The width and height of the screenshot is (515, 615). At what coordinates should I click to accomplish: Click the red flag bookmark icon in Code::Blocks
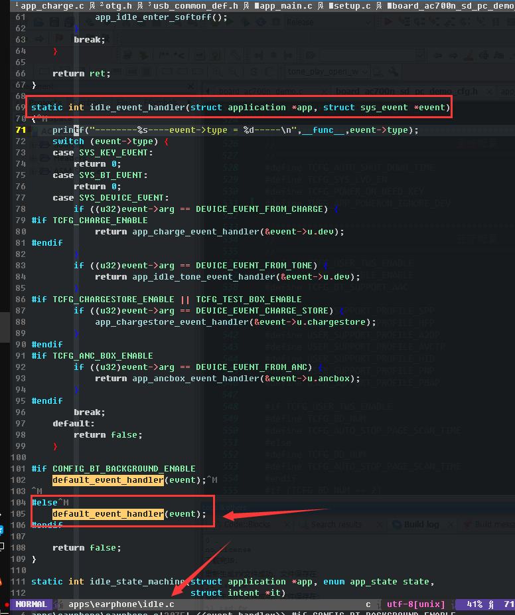coord(60,39)
